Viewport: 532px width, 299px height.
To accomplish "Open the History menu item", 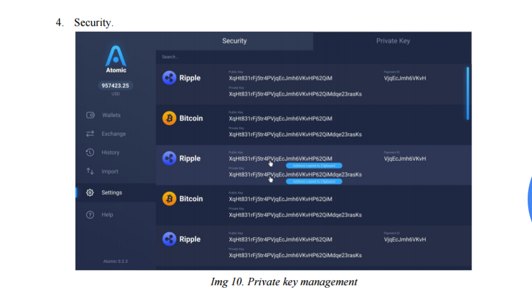I will tap(111, 153).
